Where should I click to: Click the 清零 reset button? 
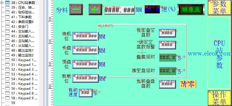(188, 84)
